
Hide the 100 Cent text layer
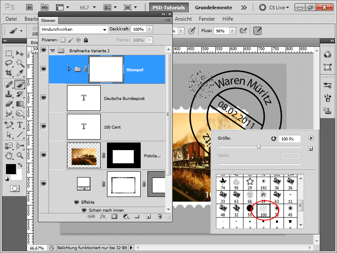point(44,126)
